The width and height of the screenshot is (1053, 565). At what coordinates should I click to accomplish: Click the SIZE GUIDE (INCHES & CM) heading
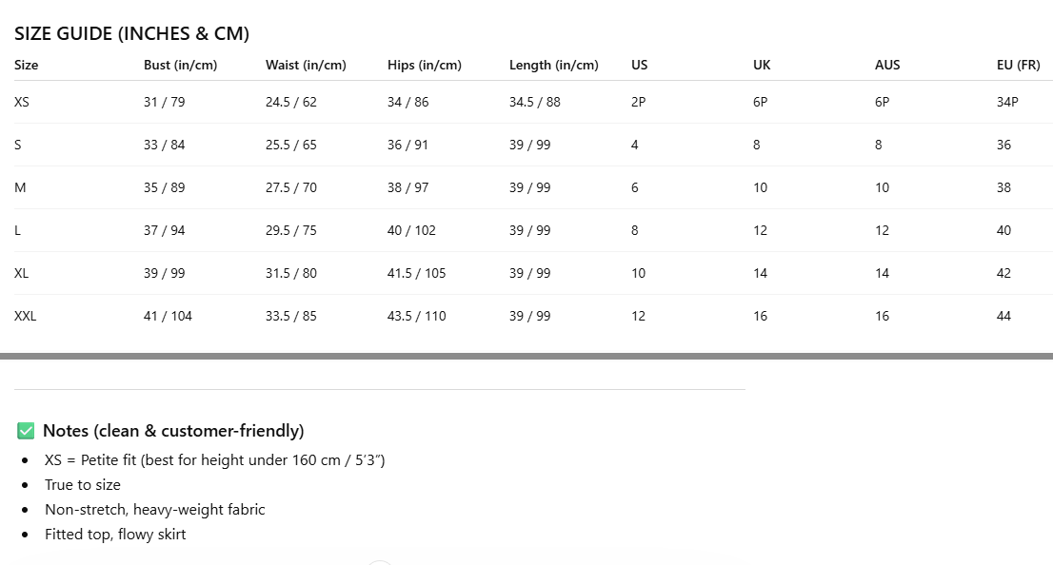click(131, 33)
